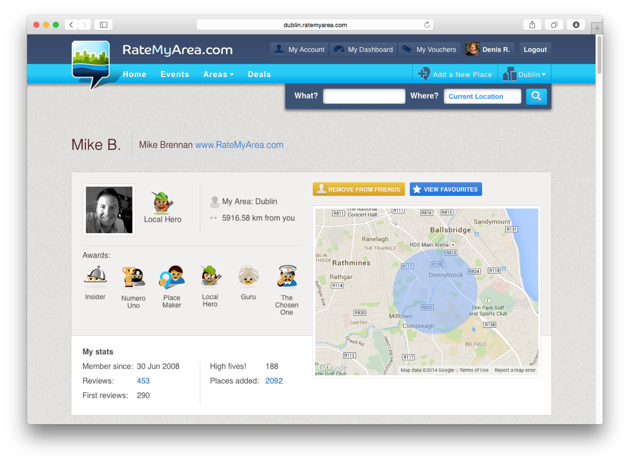Click the My Area location pin icon
630x463 pixels.
tap(215, 202)
